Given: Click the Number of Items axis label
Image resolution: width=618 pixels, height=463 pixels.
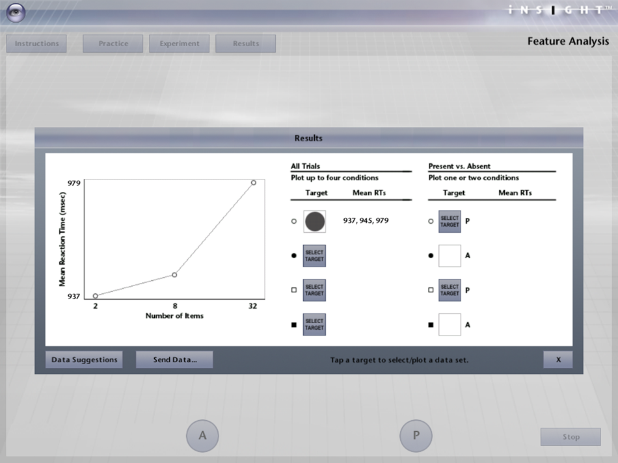Looking at the screenshot, I should [x=174, y=315].
